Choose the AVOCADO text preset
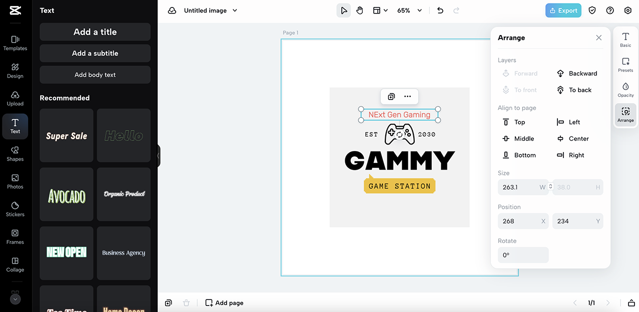This screenshot has height=312, width=639. click(67, 194)
